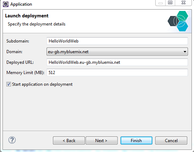Go to the previous page with Back
The height and width of the screenshot is (152, 194).
[x=69, y=140]
